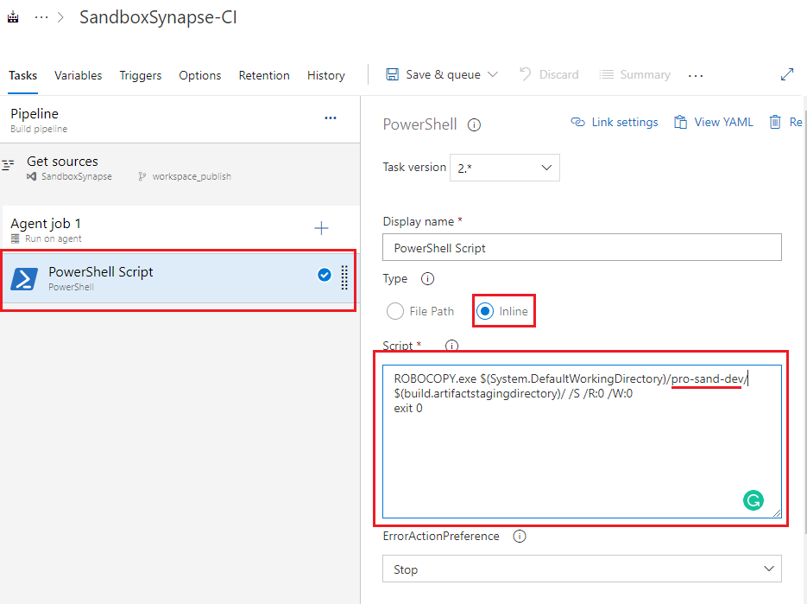Switch to the Variables tab

(x=78, y=75)
